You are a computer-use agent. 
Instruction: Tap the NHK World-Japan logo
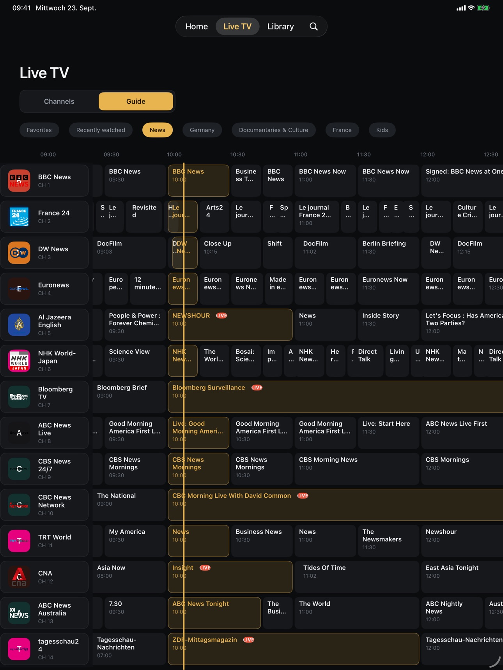click(x=19, y=361)
